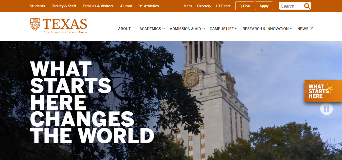Click the Give button
342x160 pixels.
pyautogui.click(x=245, y=6)
